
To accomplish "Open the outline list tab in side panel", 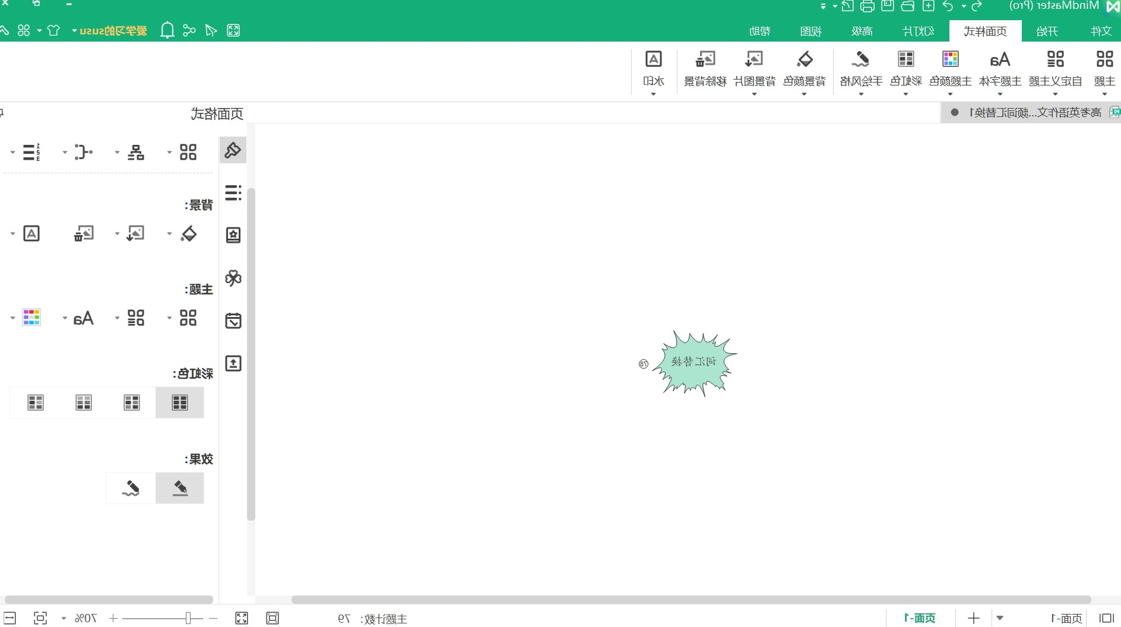I will pyautogui.click(x=233, y=192).
